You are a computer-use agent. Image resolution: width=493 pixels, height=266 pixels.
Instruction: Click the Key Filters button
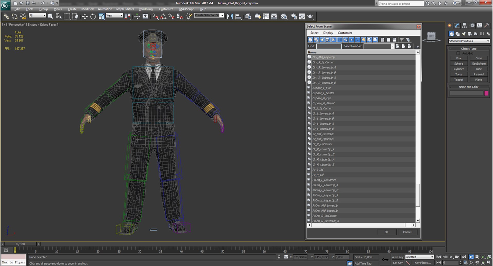click(x=422, y=263)
